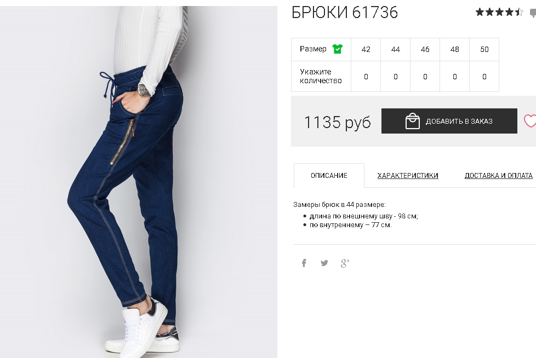Click the shopping bag icon in order button
Viewport: 536px width, 358px height.
(x=412, y=121)
